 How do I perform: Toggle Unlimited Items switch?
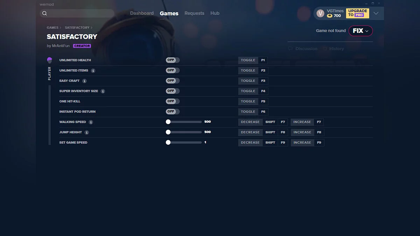click(x=173, y=70)
